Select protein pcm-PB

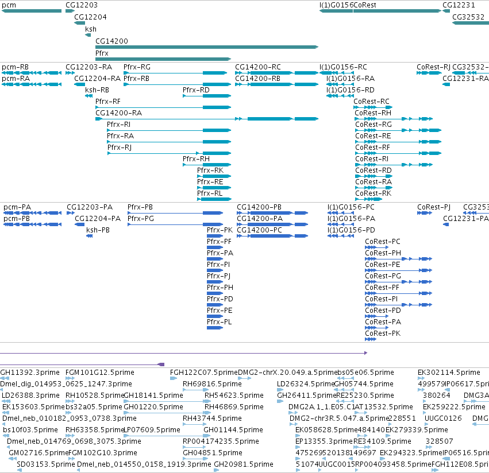32,224
